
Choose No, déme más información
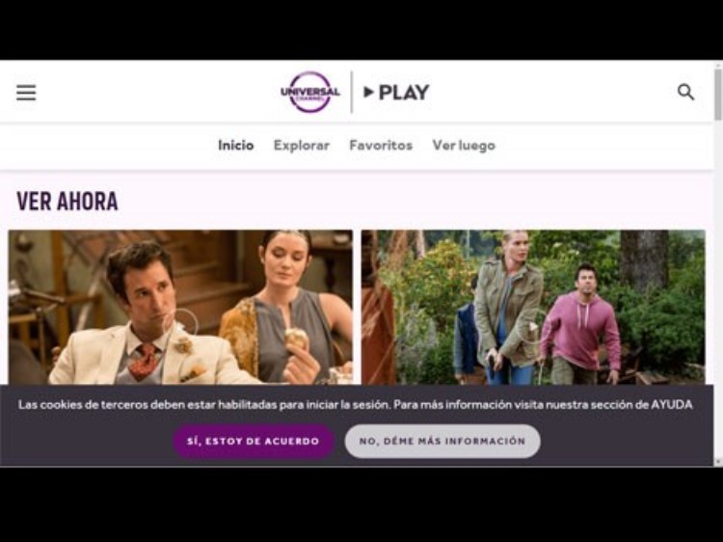pos(442,441)
